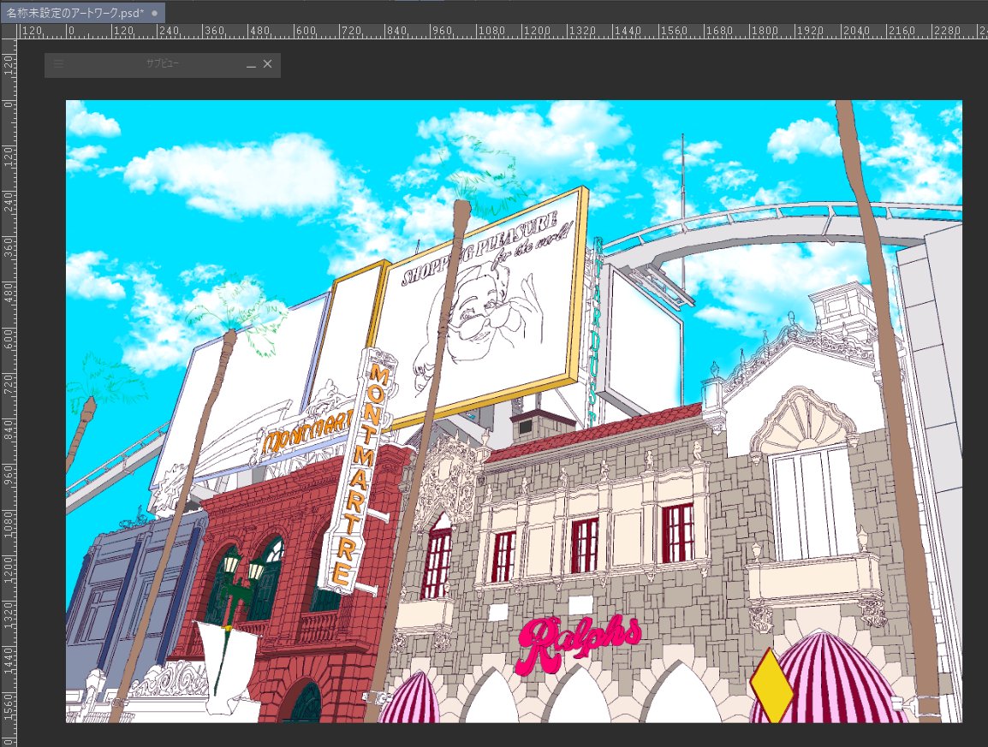Click the yellow diamond sign in artwork
The width and height of the screenshot is (988, 747).
click(771, 686)
